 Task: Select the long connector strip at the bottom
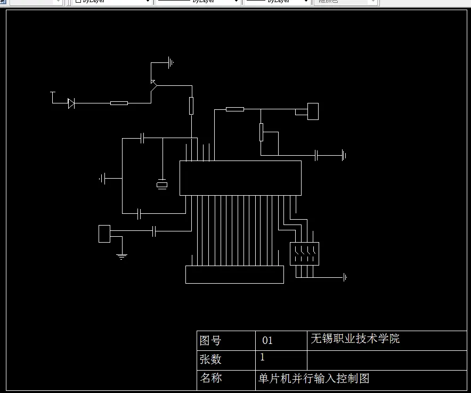coord(234,275)
